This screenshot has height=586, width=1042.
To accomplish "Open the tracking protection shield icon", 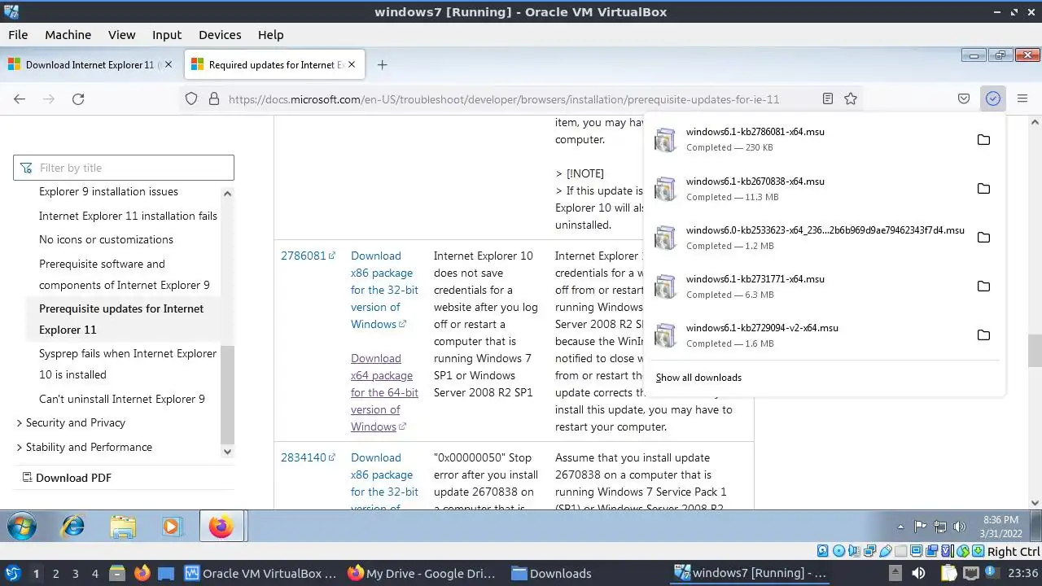I will [x=191, y=98].
